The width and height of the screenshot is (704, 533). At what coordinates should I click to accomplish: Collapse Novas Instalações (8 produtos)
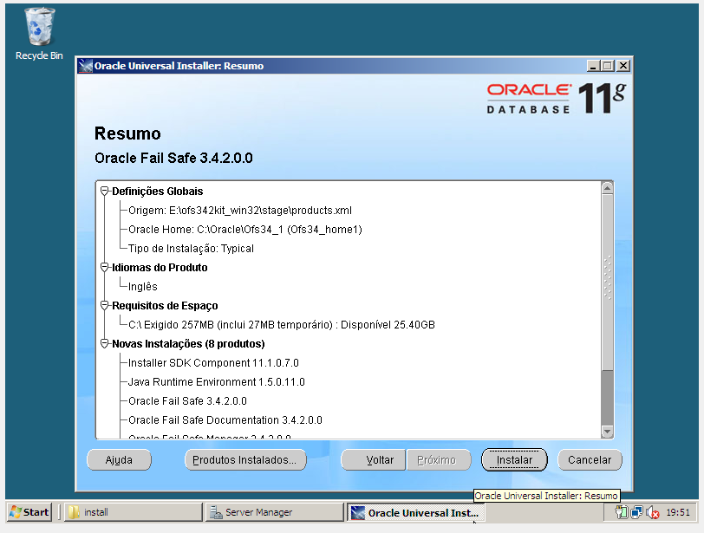point(104,343)
